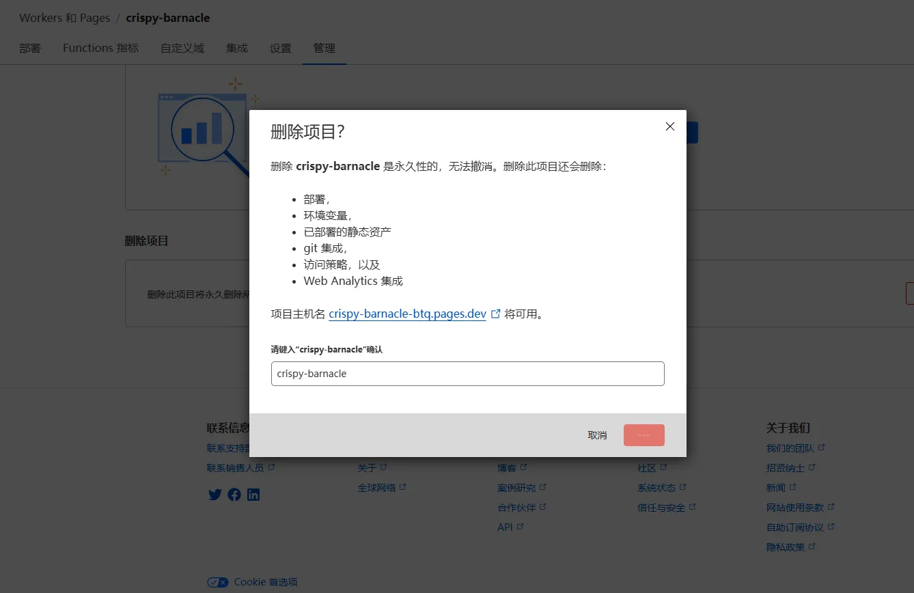Open LinkedIn via its footer icon

point(253,494)
